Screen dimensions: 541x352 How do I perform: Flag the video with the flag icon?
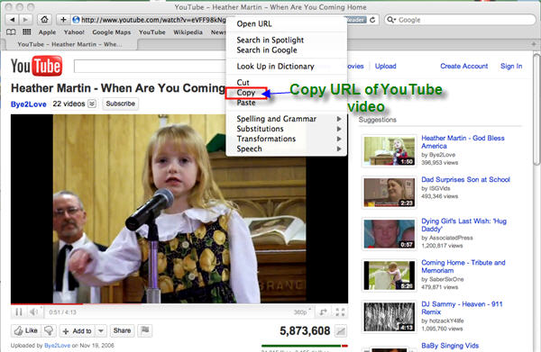(145, 330)
